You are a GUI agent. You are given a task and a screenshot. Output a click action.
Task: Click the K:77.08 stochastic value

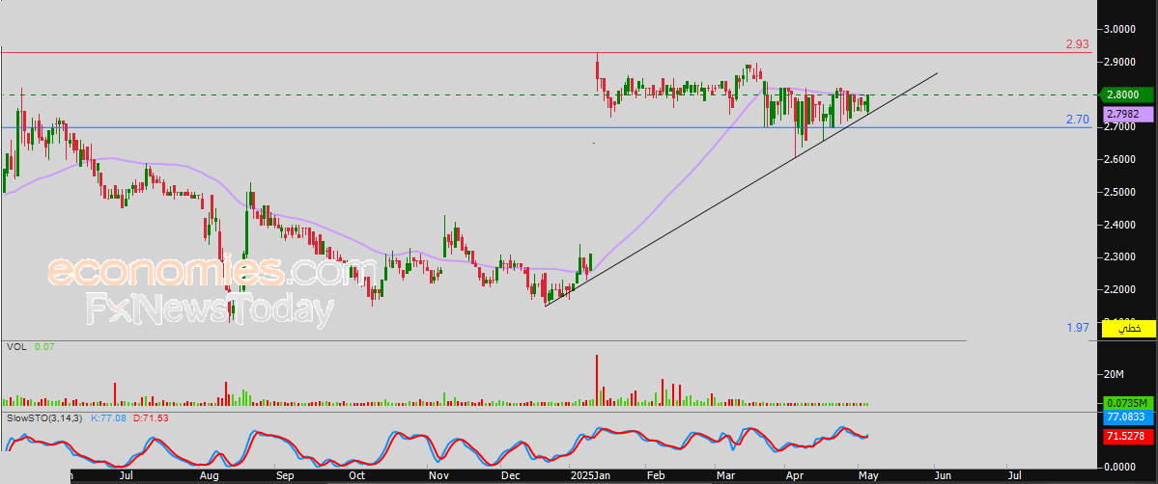107,418
